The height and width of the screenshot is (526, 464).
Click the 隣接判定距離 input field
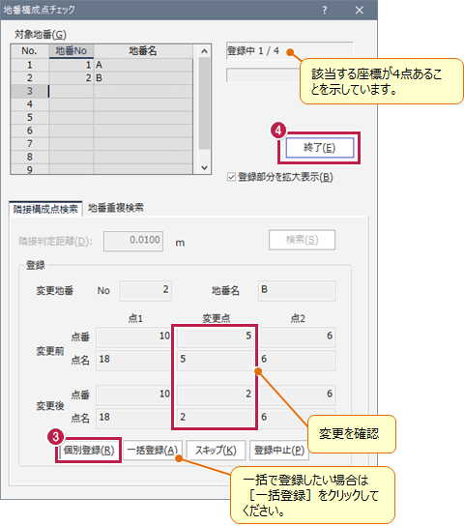133,241
